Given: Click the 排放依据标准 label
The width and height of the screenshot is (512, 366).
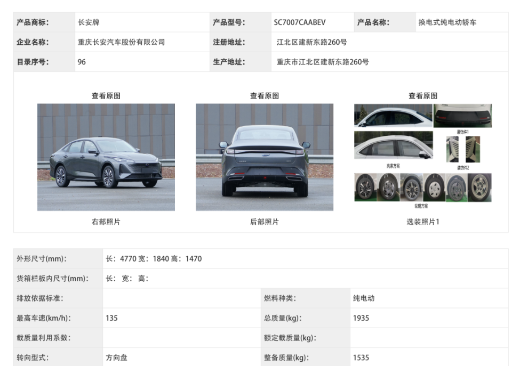Looking at the screenshot, I should pos(40,298).
